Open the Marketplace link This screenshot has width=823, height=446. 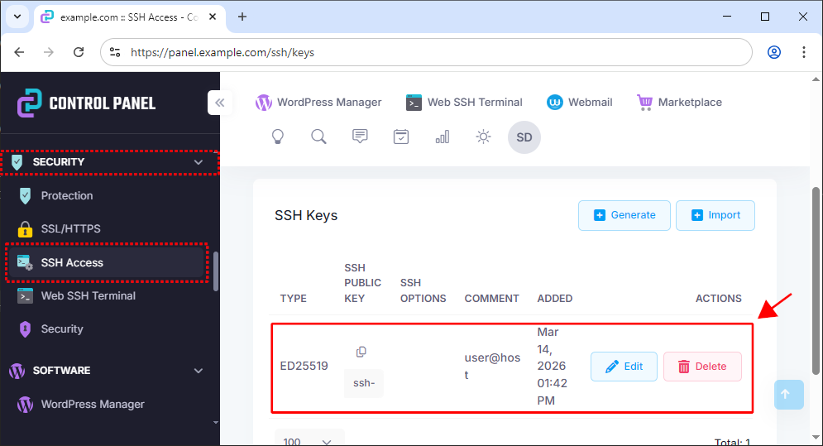click(x=680, y=103)
